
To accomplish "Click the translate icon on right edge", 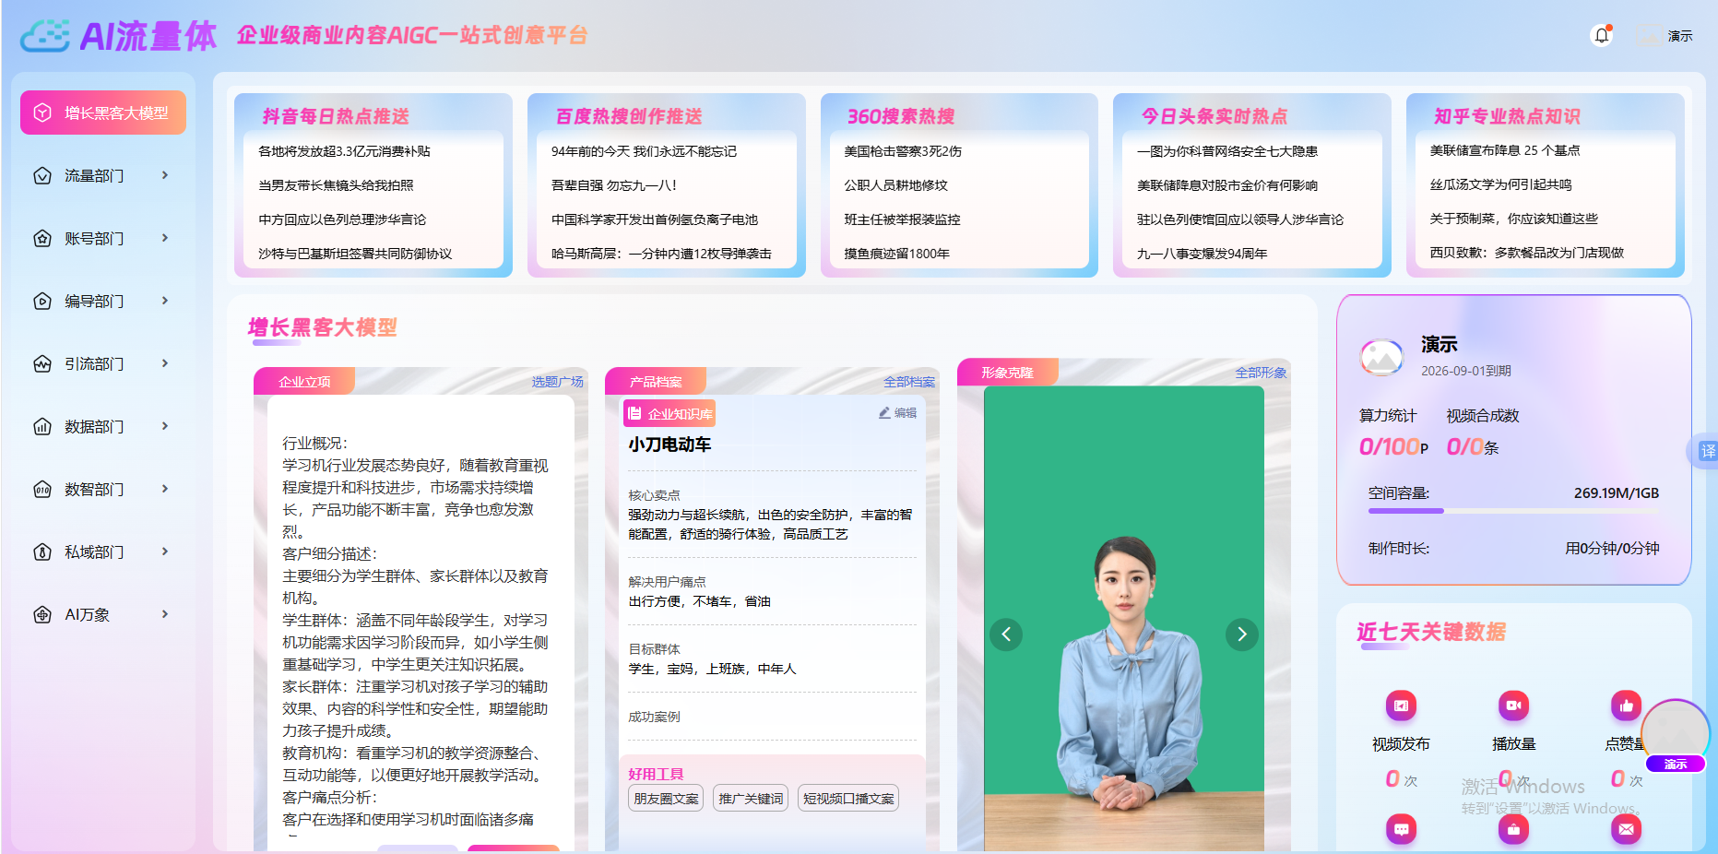I will click(x=1707, y=451).
